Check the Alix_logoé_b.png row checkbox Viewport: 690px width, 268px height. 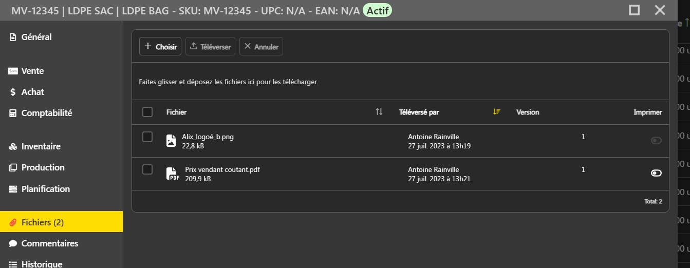(x=147, y=137)
